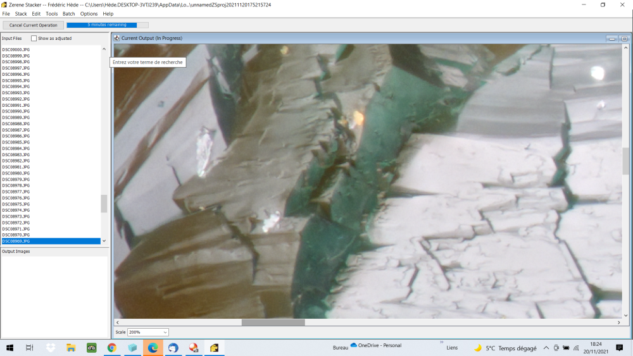This screenshot has height=356, width=633.
Task: Open the Options menu
Action: 89,13
